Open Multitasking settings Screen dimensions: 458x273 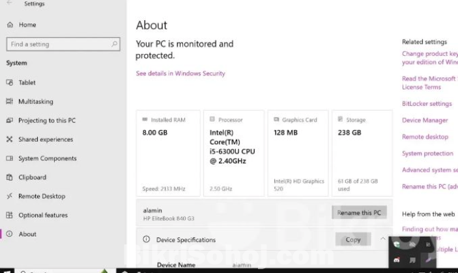[35, 101]
